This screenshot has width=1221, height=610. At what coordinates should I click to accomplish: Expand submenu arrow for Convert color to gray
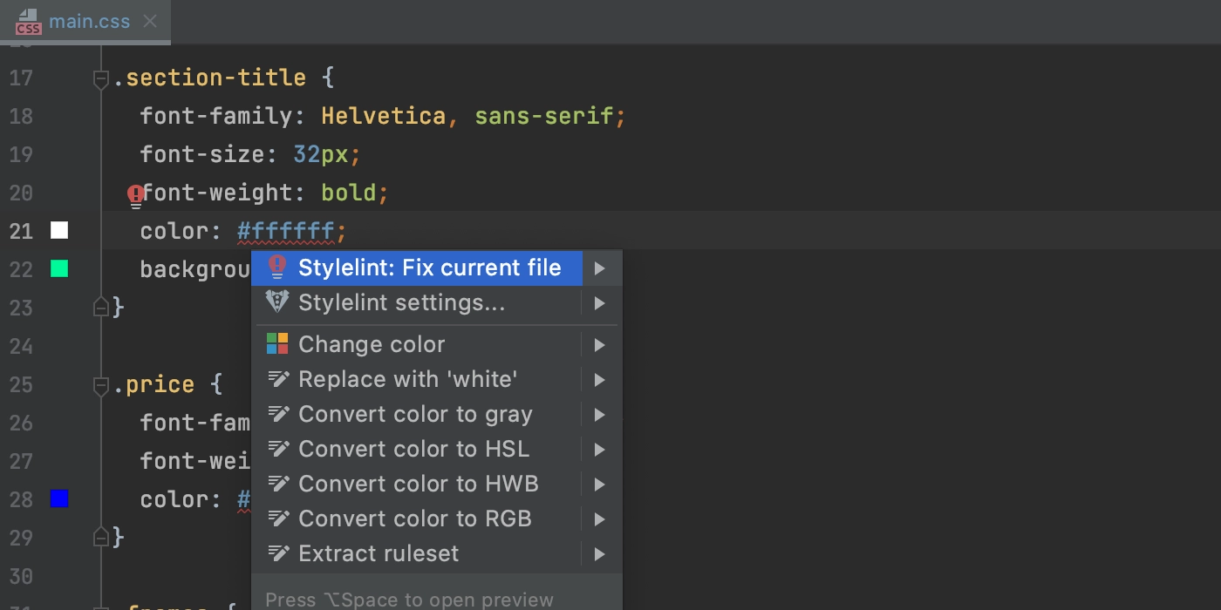(600, 415)
